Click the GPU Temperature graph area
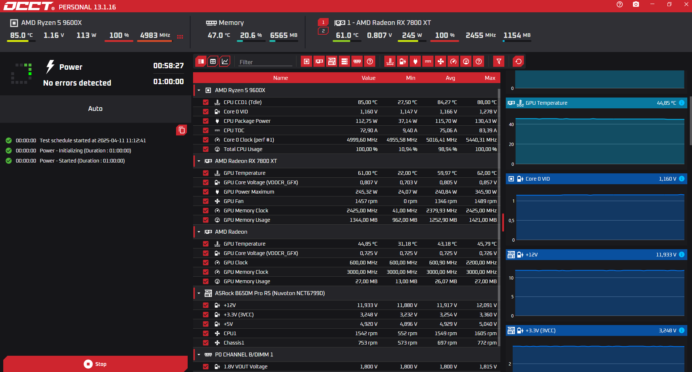This screenshot has width=692, height=372. (x=600, y=141)
